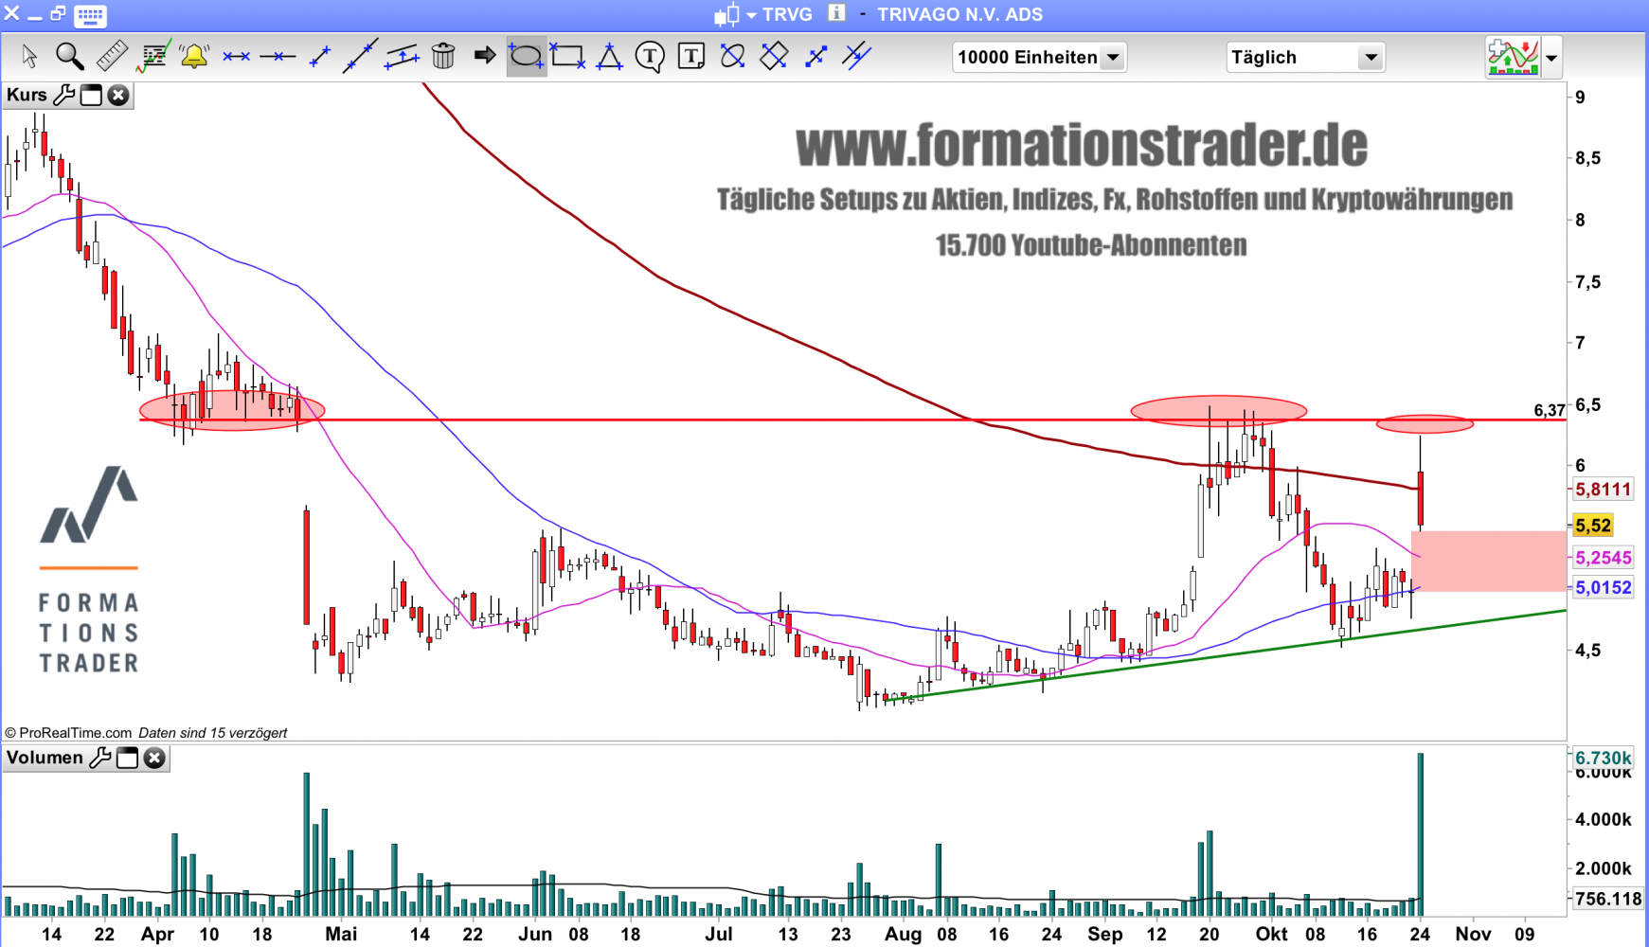Click the trash can delete icon
The image size is (1649, 947).
(x=442, y=57)
